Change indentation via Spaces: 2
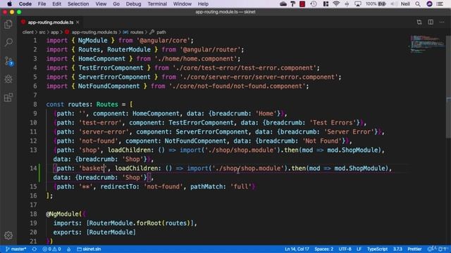The height and width of the screenshot is (253, 451). click(324, 249)
